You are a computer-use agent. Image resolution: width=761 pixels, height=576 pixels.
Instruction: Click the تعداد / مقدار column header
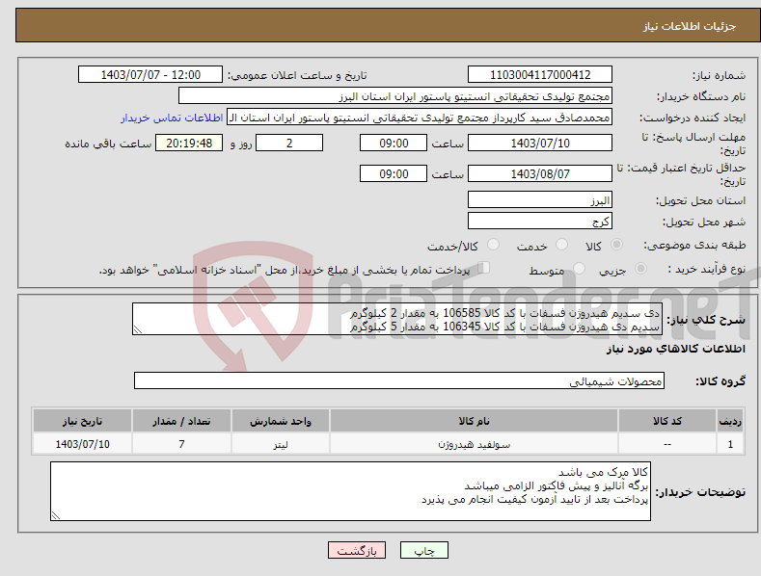pyautogui.click(x=181, y=421)
